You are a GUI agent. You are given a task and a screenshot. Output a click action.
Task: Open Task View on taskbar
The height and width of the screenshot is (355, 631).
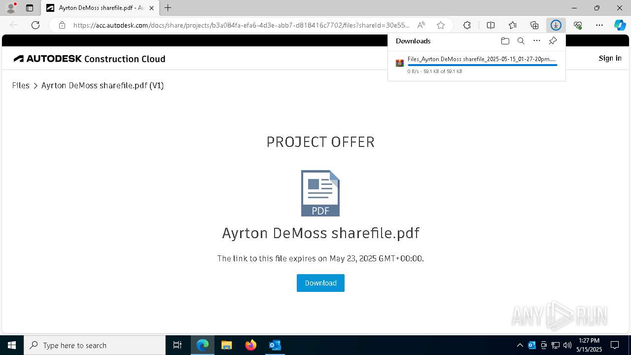tap(177, 345)
